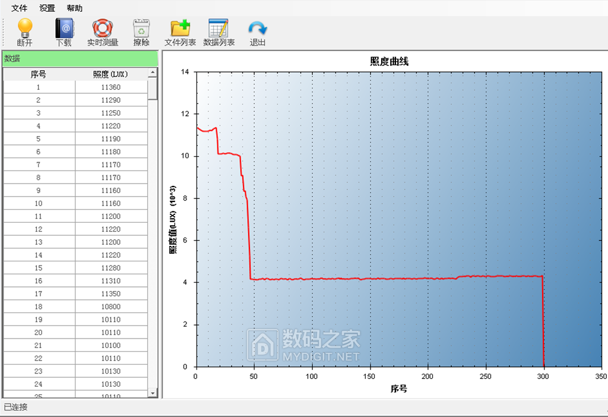608x417 pixels.
Task: Select the cell with value 11280
Action: 111,268
